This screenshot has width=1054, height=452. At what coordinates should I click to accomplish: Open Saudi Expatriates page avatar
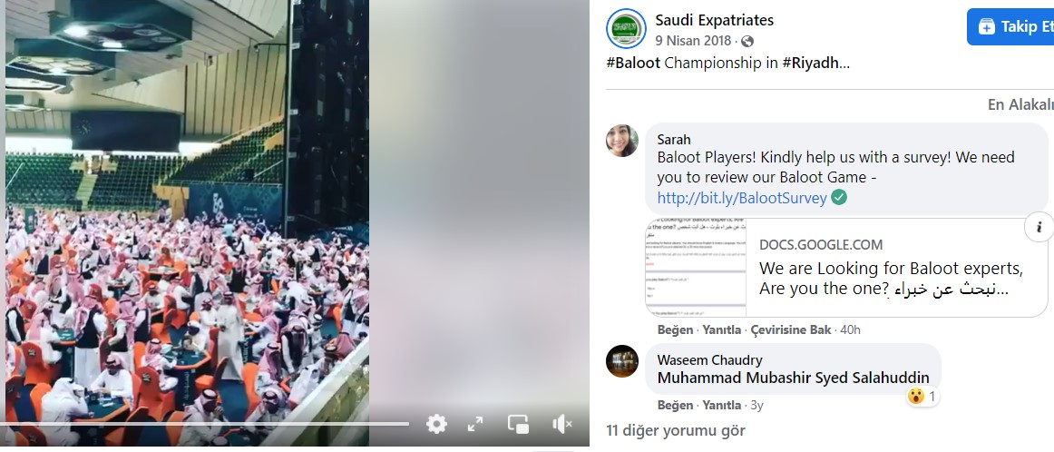[626, 28]
